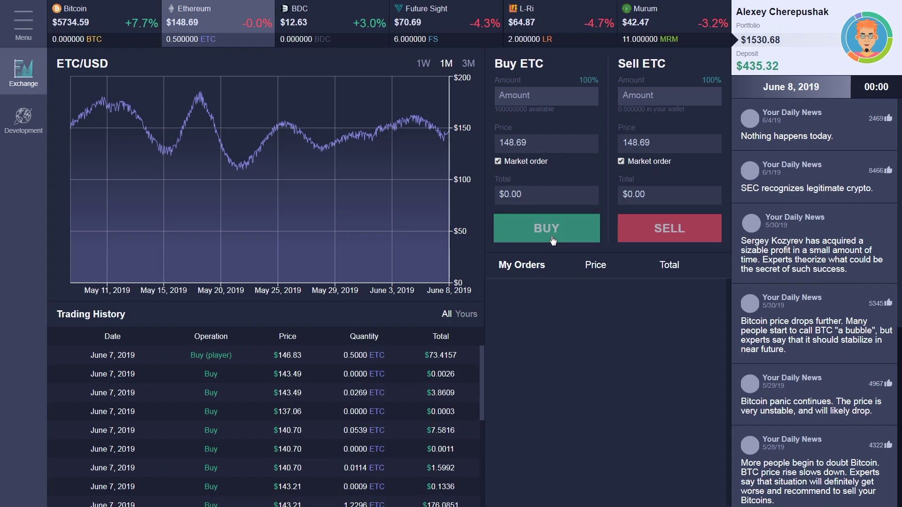Click Alexey Cherepushak's profile avatar
The width and height of the screenshot is (902, 507).
pyautogui.click(x=867, y=37)
